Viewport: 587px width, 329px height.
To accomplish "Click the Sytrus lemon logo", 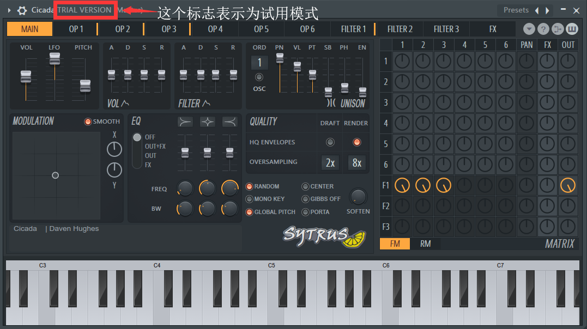I will [324, 236].
